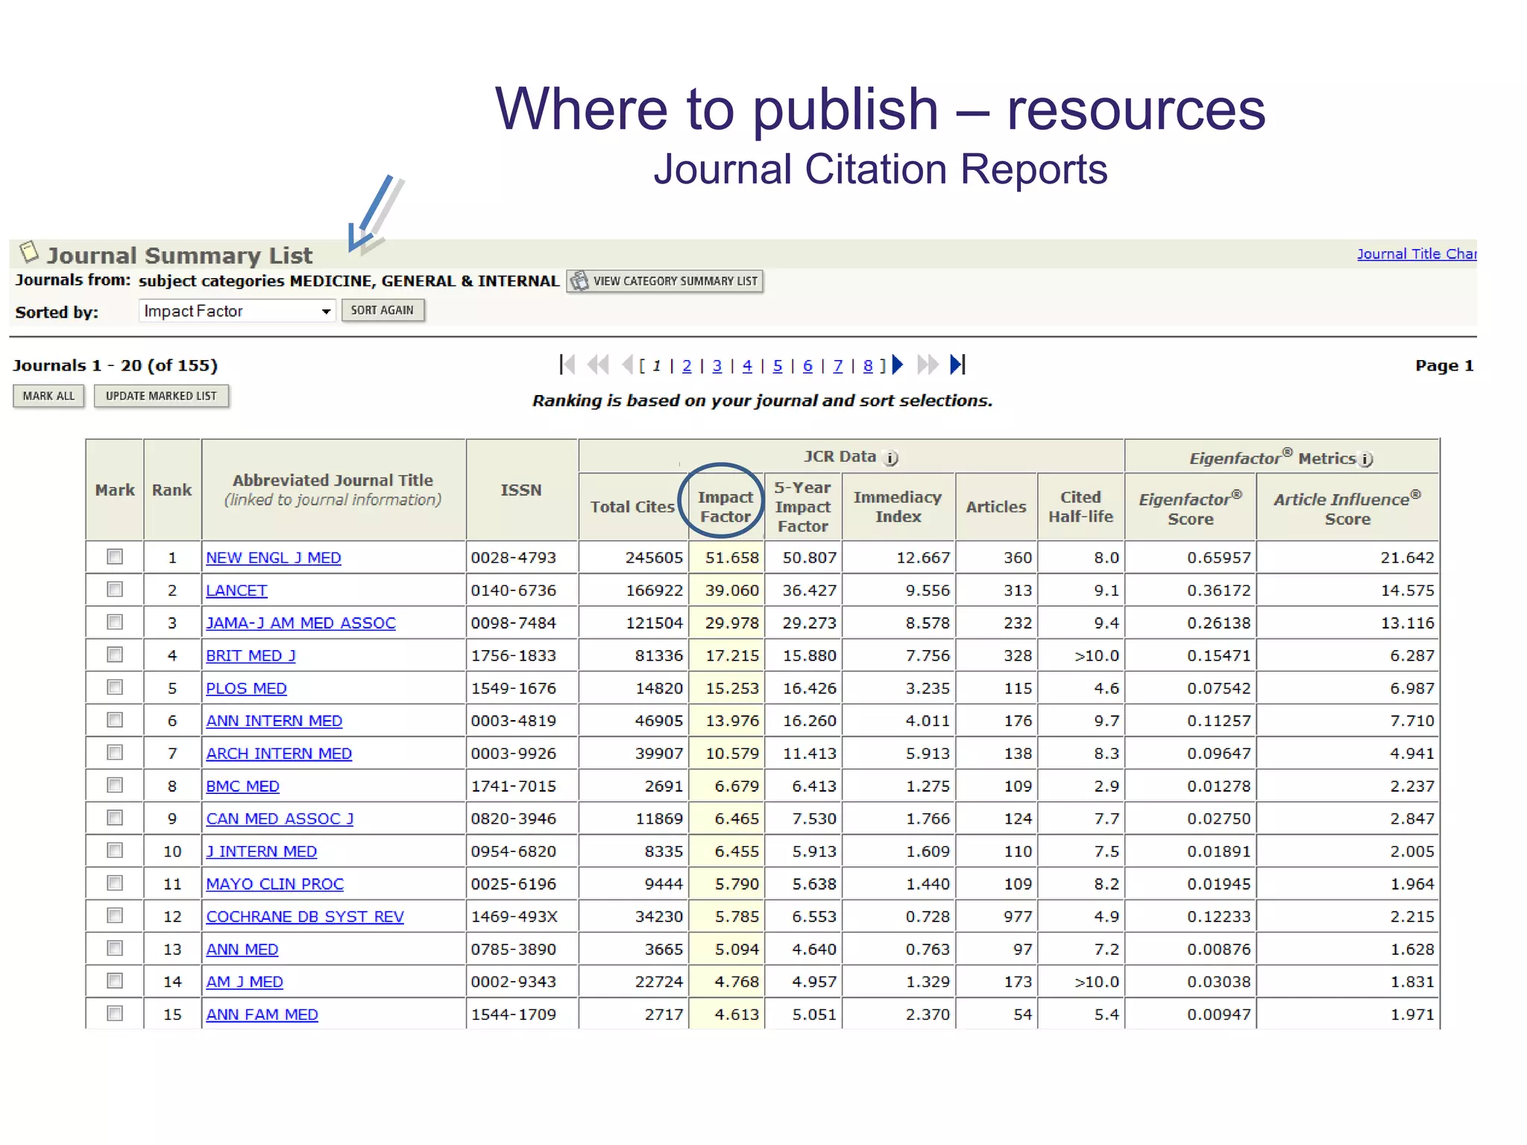Open the BRIT MED J journal link
1527x1145 pixels.
[251, 655]
